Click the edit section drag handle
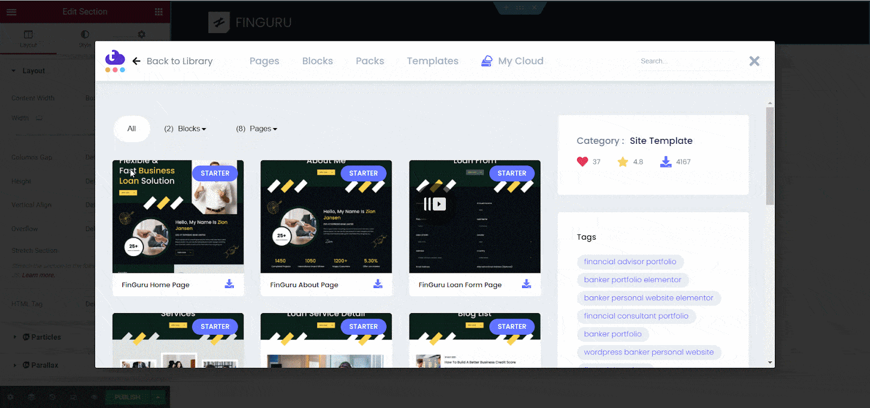 coord(520,8)
